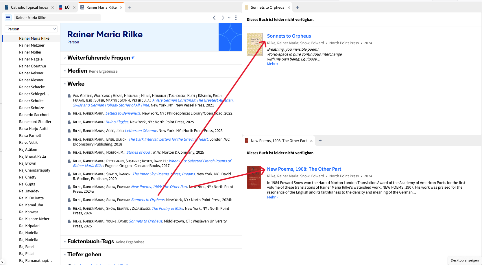Click the Duino Elegies title link
The image size is (482, 265).
[117, 122]
